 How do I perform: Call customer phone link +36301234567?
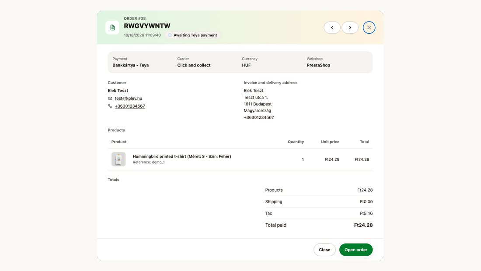[x=130, y=106]
